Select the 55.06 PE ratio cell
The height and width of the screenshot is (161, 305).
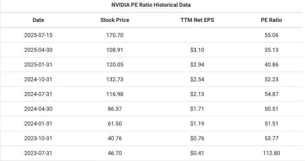pos(271,35)
